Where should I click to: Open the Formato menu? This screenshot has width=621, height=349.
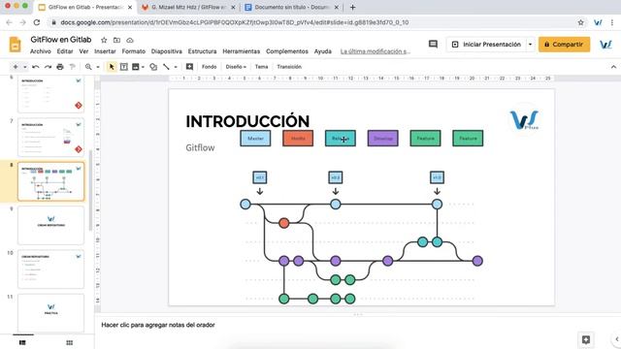tap(134, 51)
